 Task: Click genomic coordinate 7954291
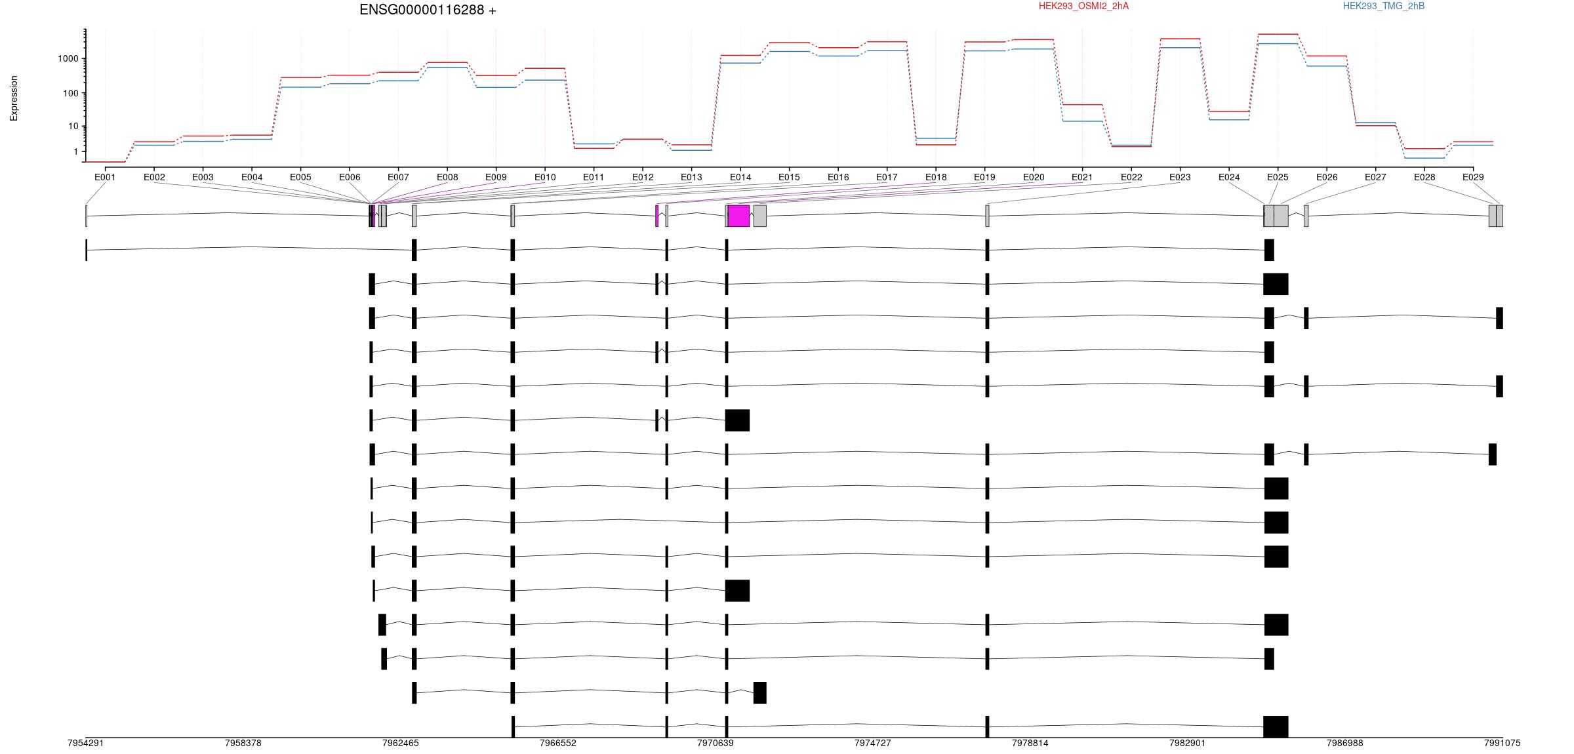tap(86, 743)
